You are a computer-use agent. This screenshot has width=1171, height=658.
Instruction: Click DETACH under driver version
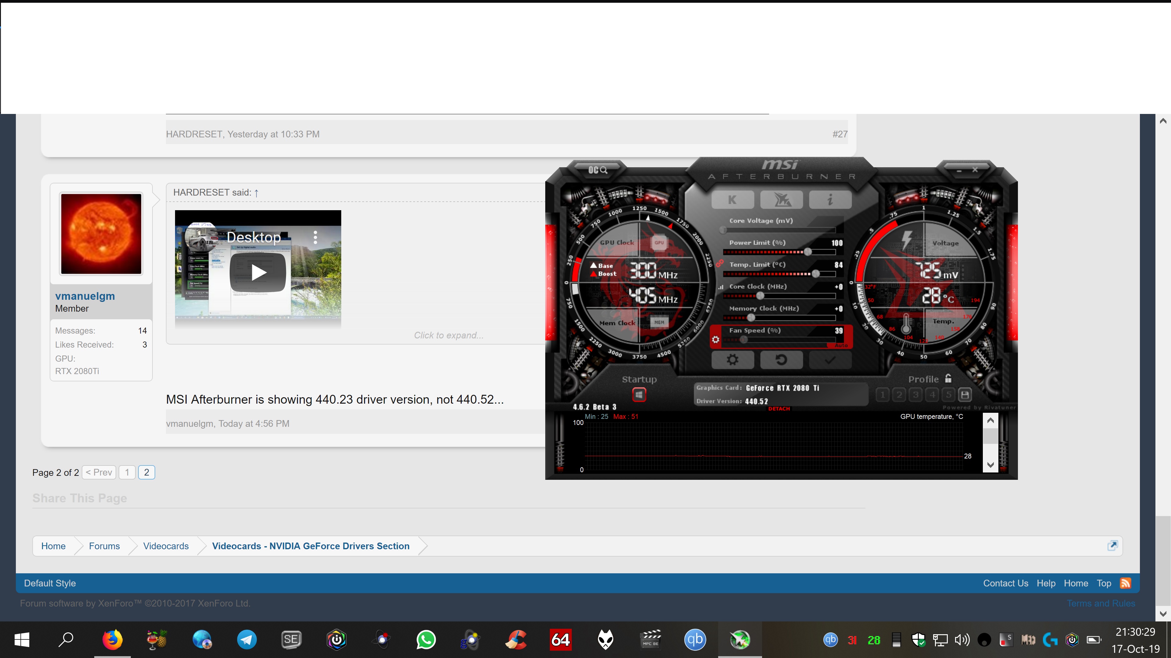click(779, 409)
